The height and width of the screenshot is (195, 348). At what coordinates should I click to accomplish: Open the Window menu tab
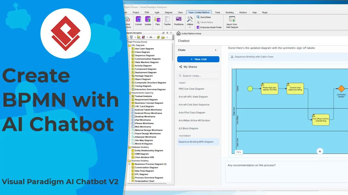pos(243,12)
